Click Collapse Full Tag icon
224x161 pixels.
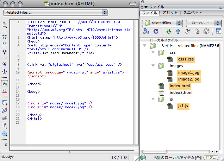5,37
